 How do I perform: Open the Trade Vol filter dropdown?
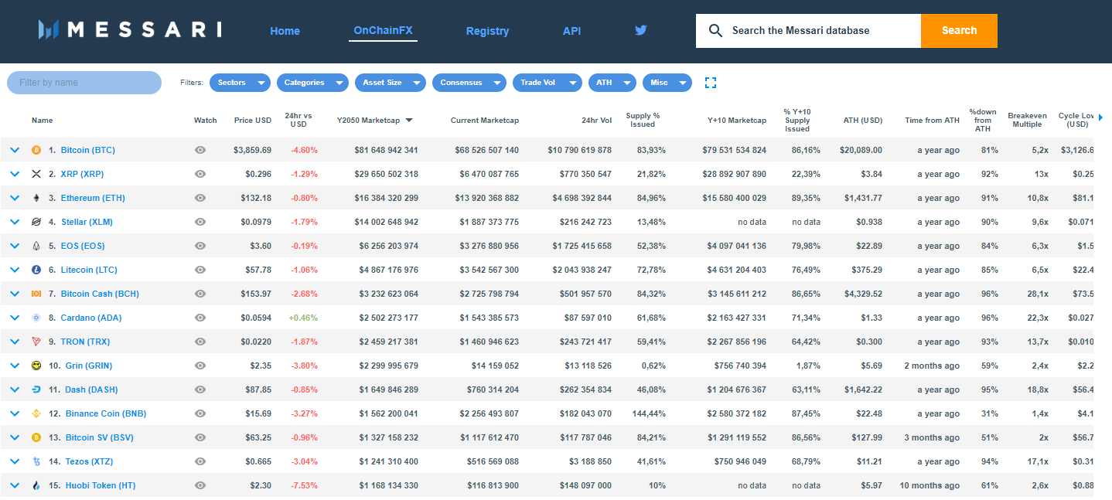click(x=547, y=83)
